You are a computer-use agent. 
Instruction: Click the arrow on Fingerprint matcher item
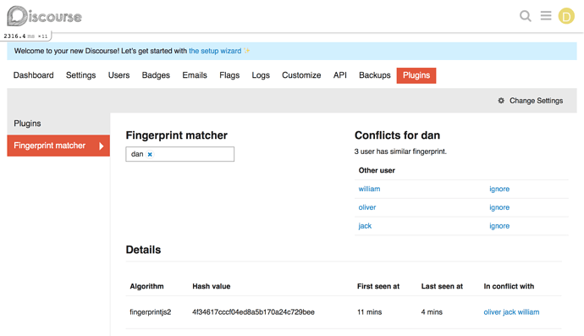(x=102, y=146)
